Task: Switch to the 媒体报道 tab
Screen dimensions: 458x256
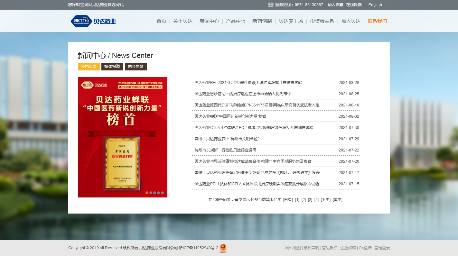Action: (112, 67)
